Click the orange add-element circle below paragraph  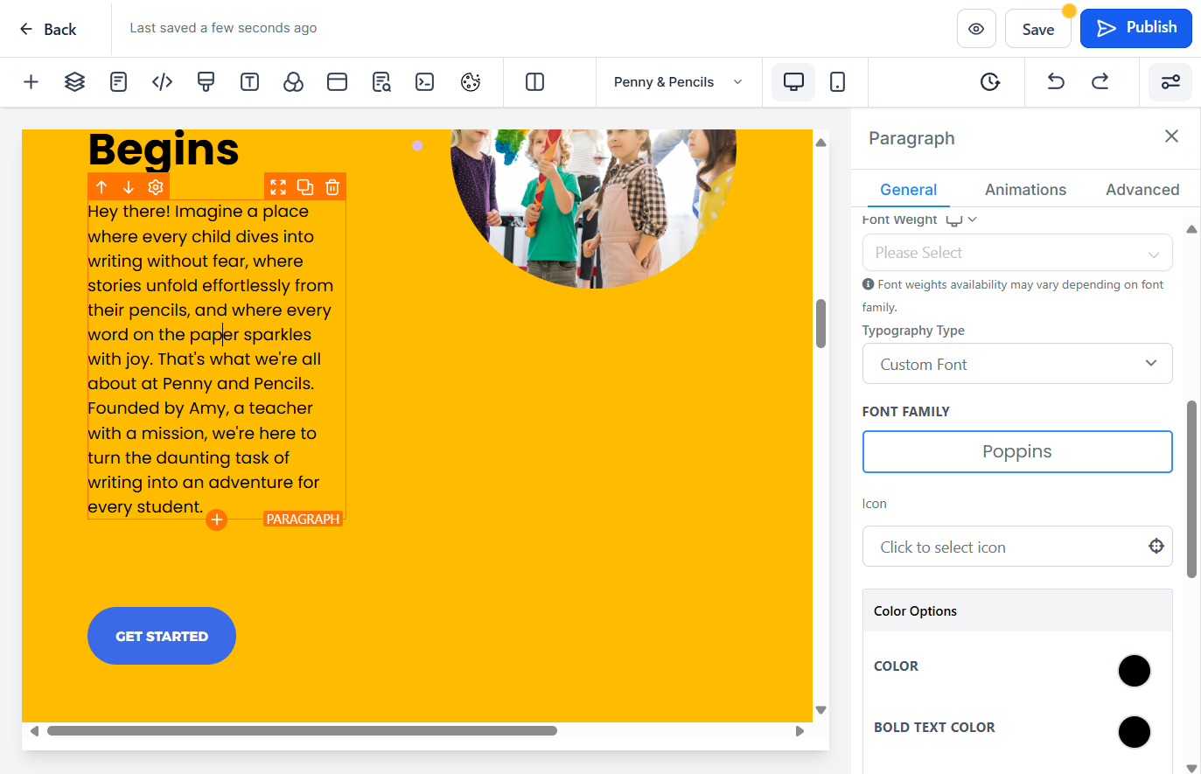tap(217, 520)
